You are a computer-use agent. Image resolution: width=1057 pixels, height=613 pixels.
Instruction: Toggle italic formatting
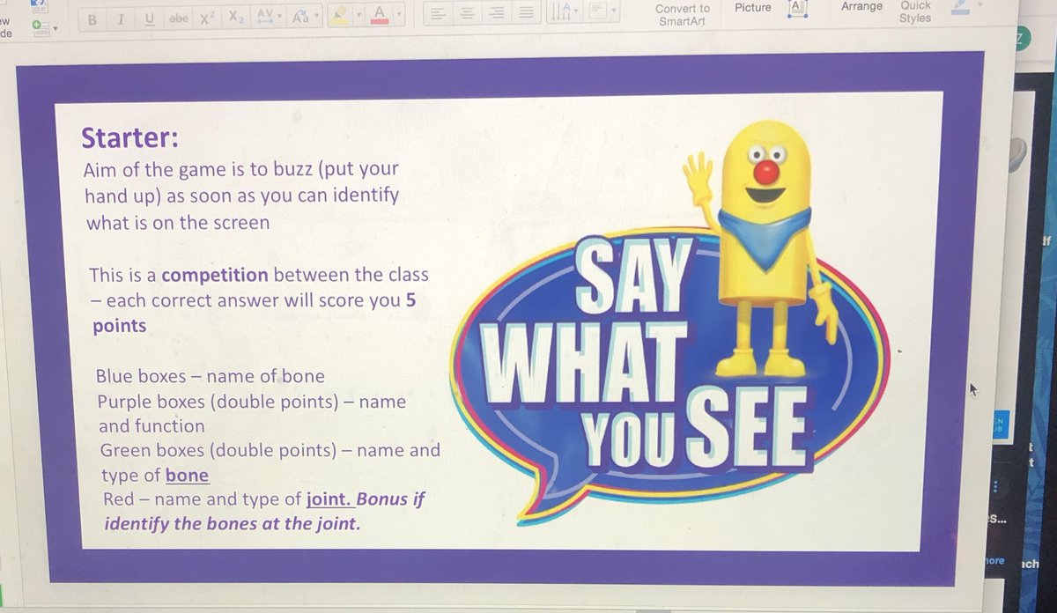point(121,18)
